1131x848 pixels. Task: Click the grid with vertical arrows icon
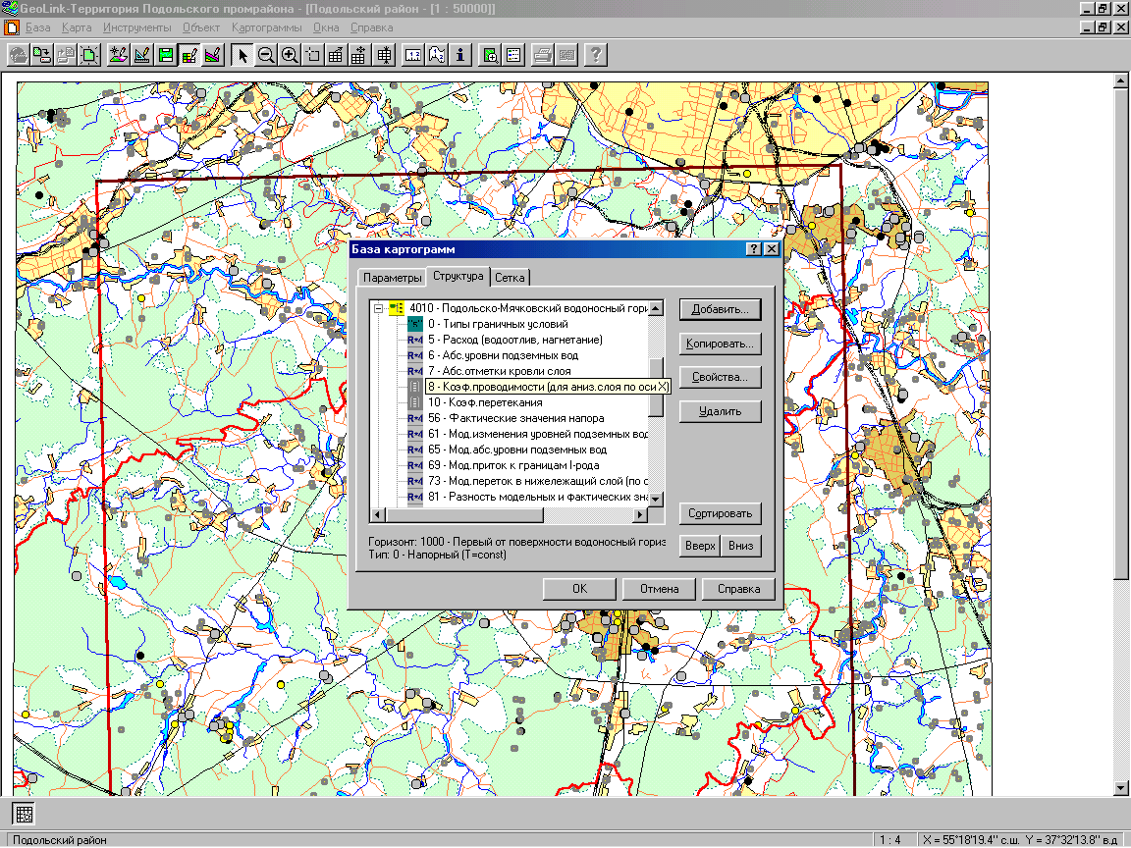(384, 55)
